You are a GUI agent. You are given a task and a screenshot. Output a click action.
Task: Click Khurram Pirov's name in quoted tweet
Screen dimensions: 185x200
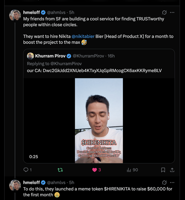pyautogui.click(x=50, y=56)
